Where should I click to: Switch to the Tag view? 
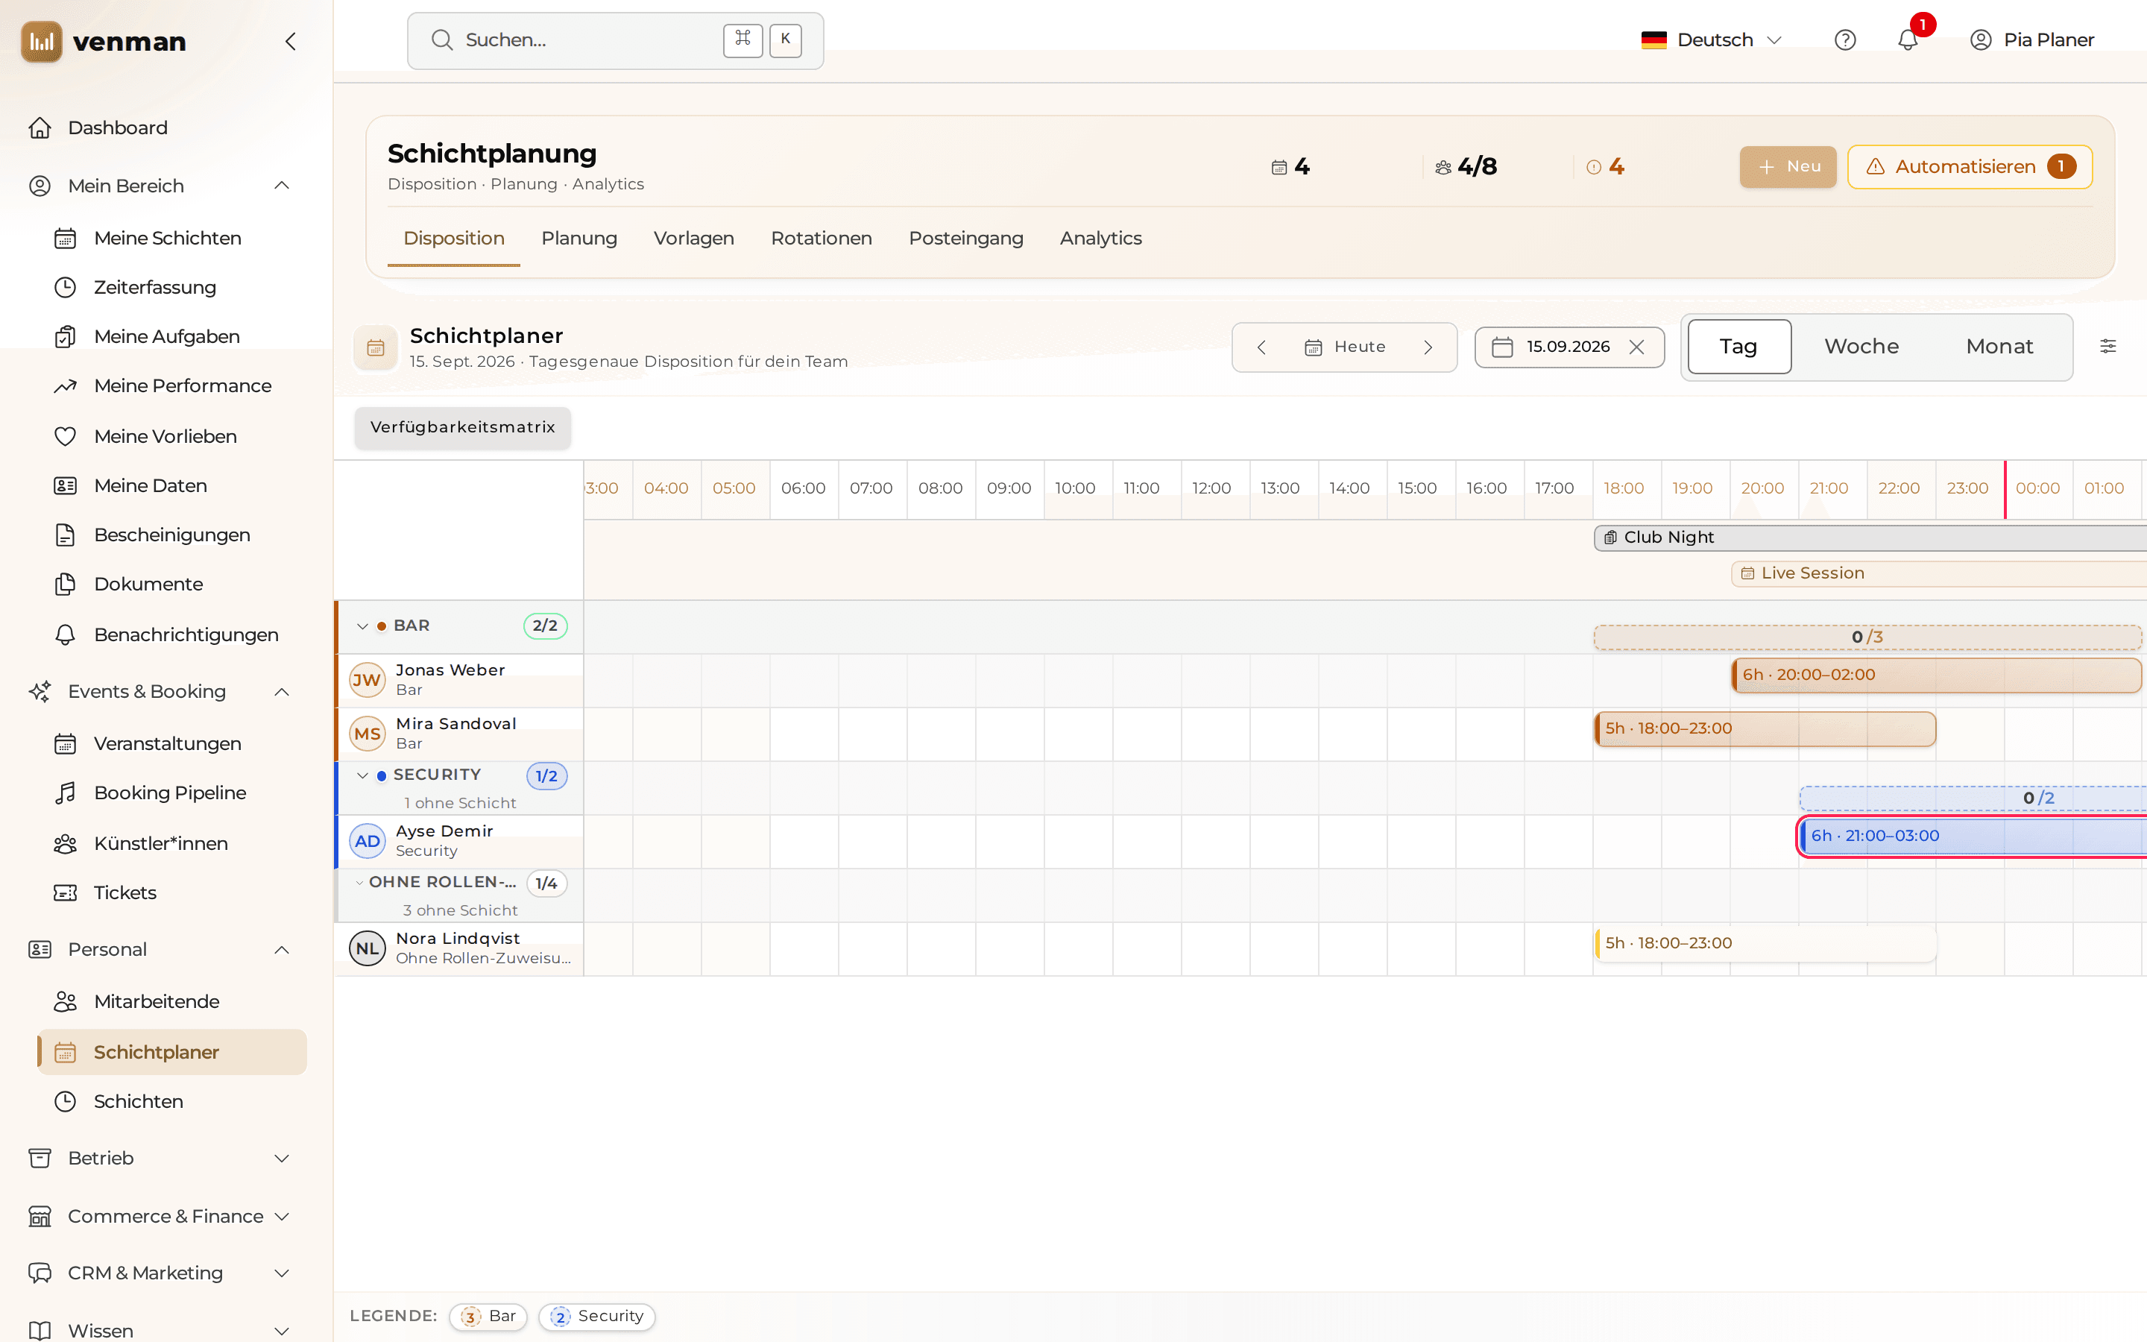(x=1739, y=347)
